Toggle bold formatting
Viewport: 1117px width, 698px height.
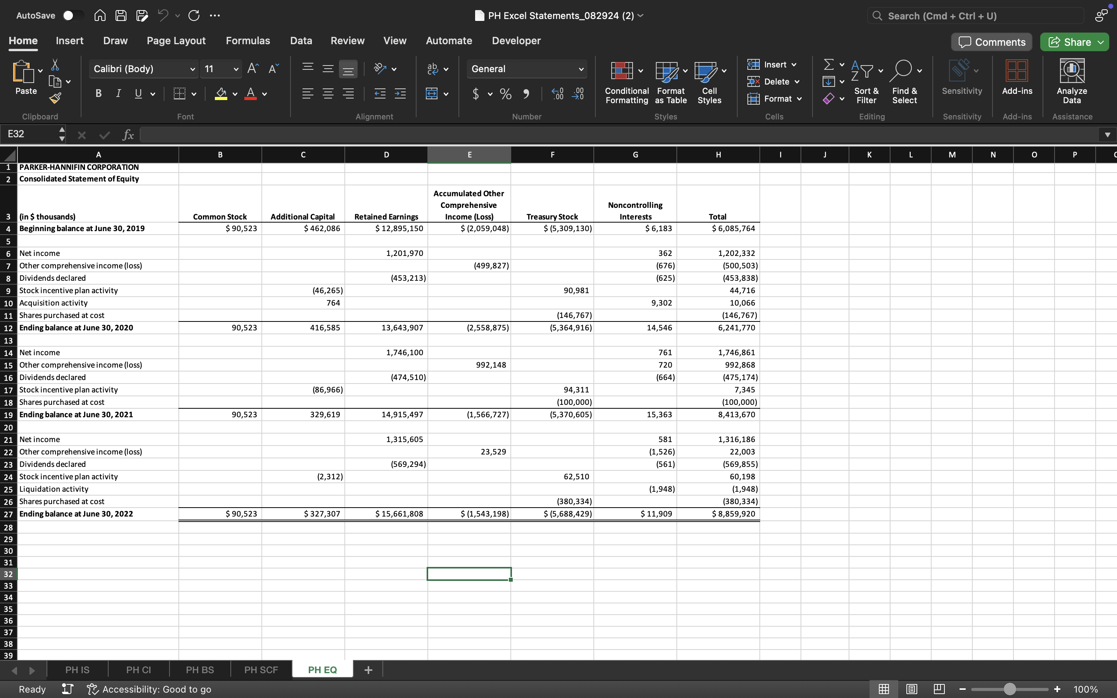[x=98, y=94]
